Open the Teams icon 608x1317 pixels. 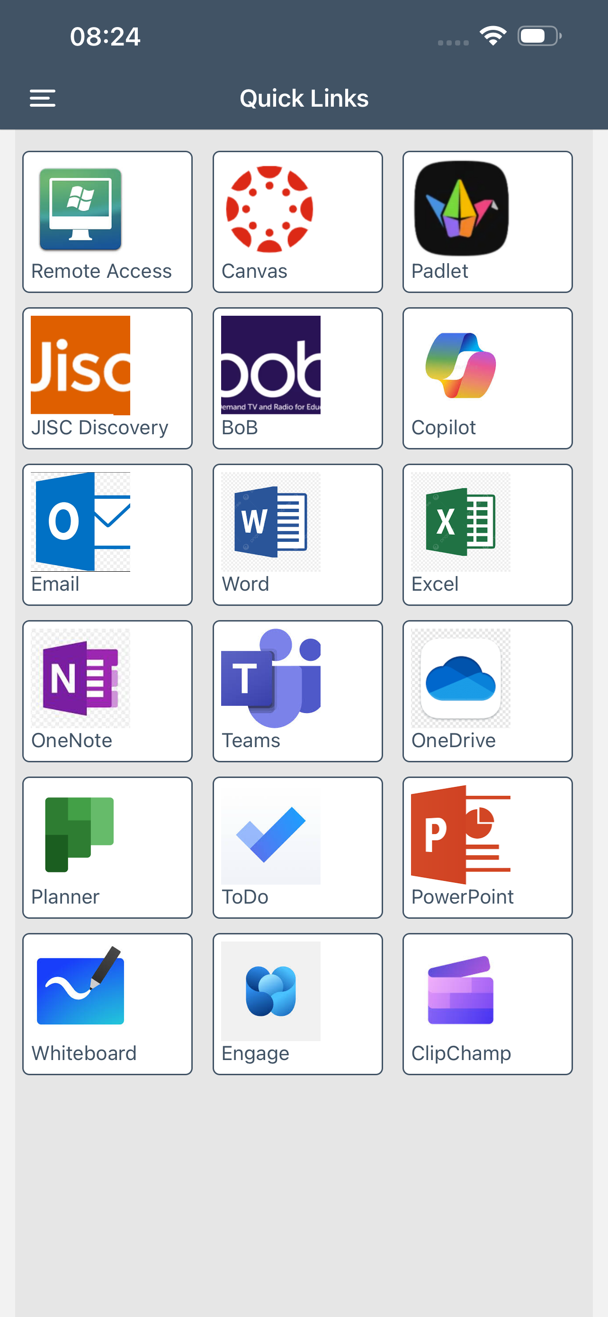(x=270, y=678)
